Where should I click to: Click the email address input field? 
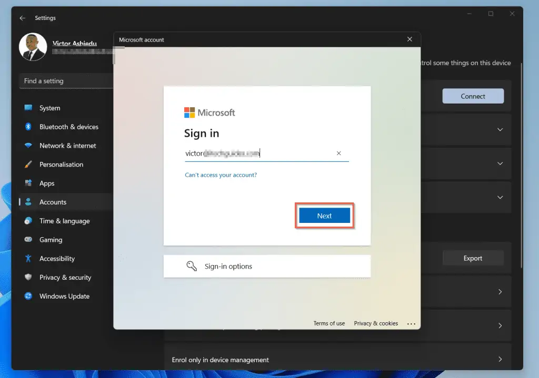coord(267,154)
